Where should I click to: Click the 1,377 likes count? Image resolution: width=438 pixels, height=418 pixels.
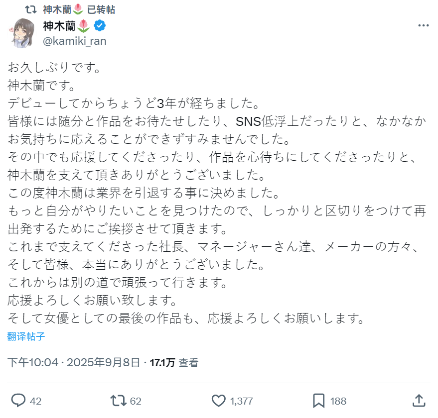tap(242, 401)
